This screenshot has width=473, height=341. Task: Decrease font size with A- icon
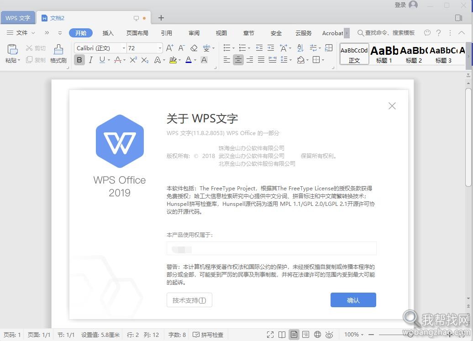[x=181, y=48]
